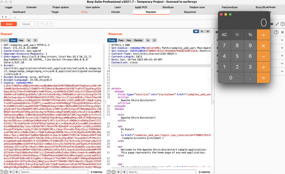
Task: Open Request search settings gear icon
Action: (6, 172)
